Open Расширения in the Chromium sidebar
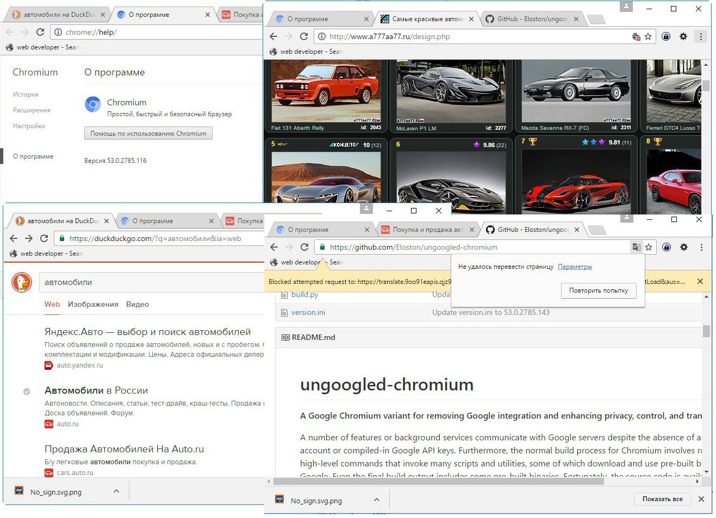Image resolution: width=716 pixels, height=518 pixels. pyautogui.click(x=32, y=110)
